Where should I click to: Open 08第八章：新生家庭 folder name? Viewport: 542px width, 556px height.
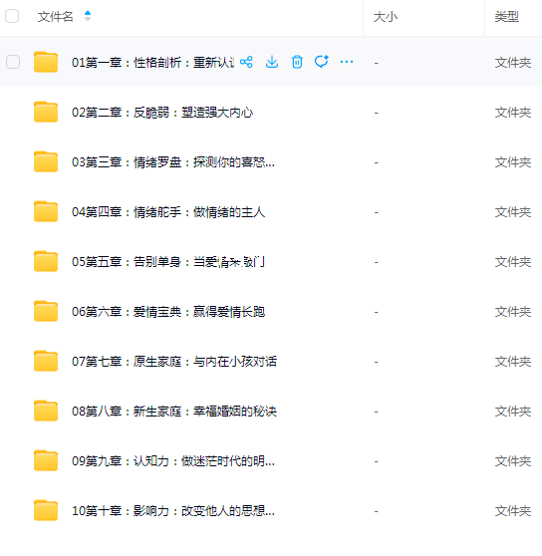click(174, 412)
